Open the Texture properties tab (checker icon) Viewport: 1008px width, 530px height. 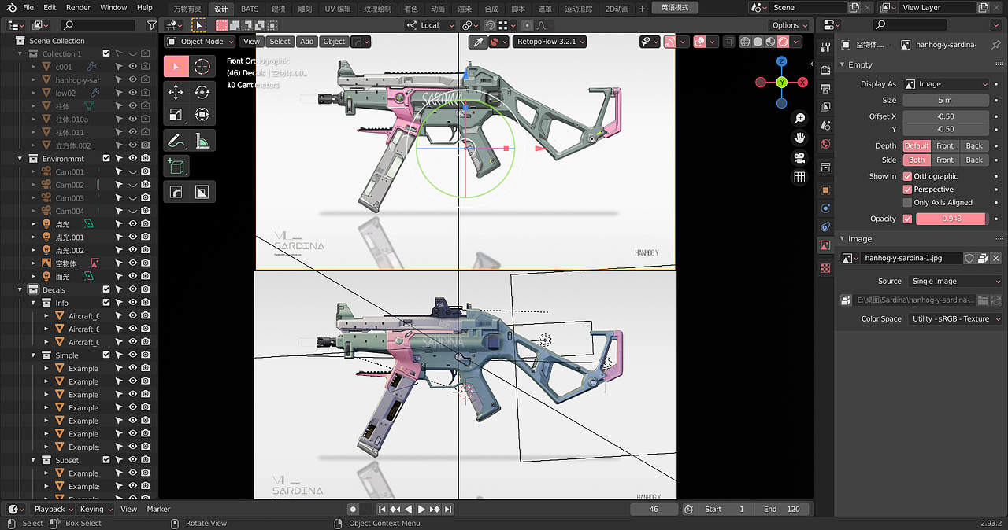[x=825, y=268]
